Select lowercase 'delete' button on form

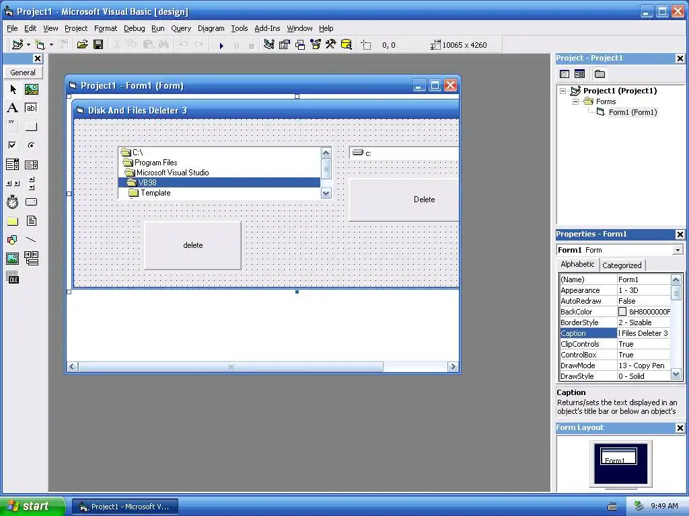(x=193, y=245)
